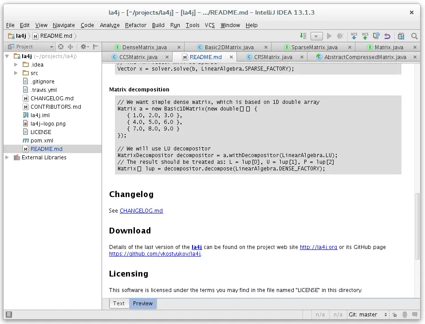Commit changes via the VCS up-arrow icon

(365, 36)
